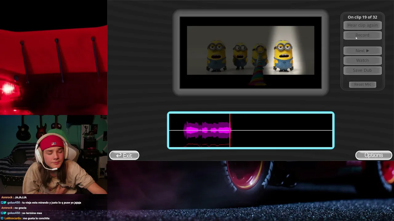
Task: Click the streamer webcam feed
Action: (54, 155)
